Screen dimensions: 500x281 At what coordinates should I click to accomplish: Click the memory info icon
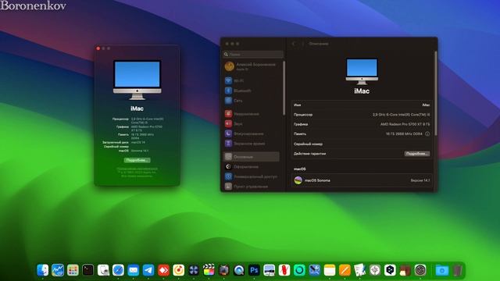point(427,133)
